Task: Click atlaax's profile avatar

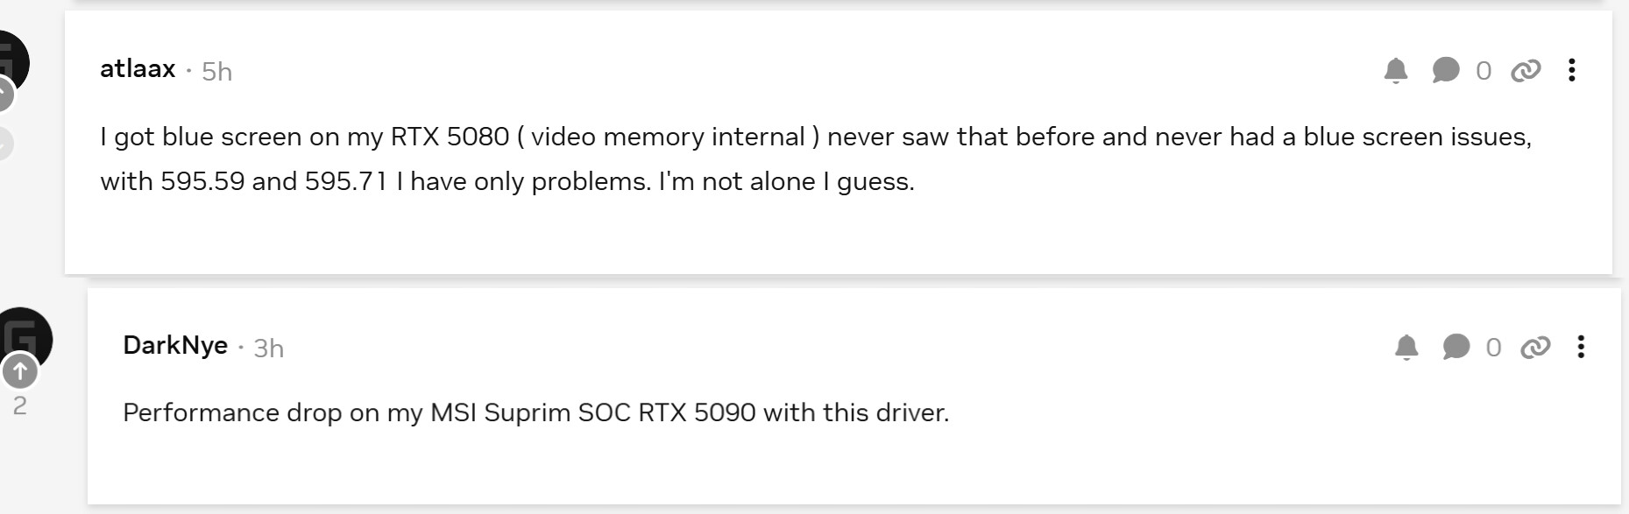Action: pyautogui.click(x=13, y=58)
